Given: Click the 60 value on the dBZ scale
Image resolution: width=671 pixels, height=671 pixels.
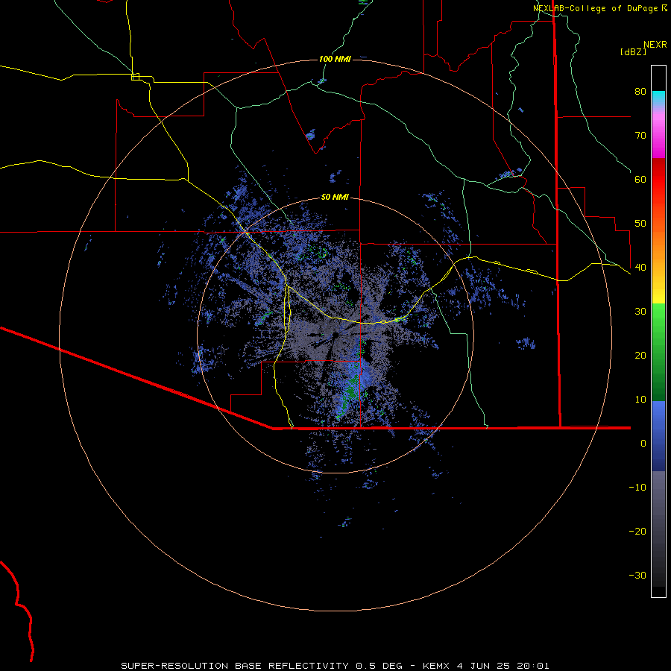Looking at the screenshot, I should pos(640,179).
